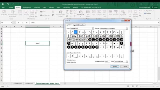Click the symbol grid vertical scrollbar
The height and width of the screenshot is (90, 160).
click(124, 39)
